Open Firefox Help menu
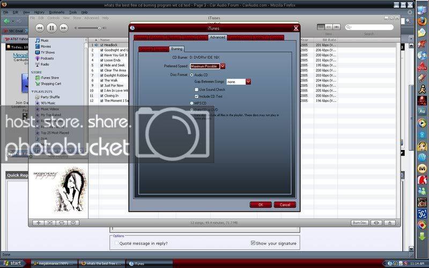The image size is (429, 268). (x=85, y=12)
